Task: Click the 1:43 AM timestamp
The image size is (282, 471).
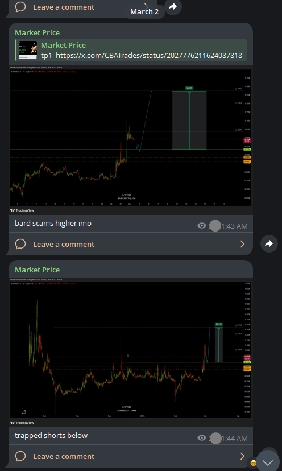Action: pyautogui.click(x=235, y=226)
